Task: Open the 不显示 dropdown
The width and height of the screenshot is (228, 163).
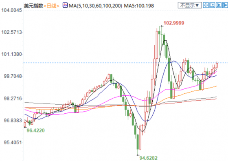Action: point(190,5)
